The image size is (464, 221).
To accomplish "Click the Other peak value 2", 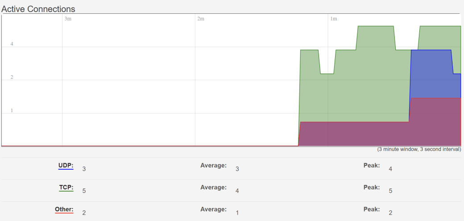I will pos(391,213).
